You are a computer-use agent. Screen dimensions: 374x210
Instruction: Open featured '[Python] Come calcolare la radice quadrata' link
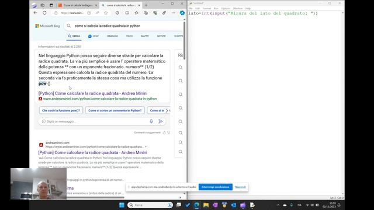(93, 93)
